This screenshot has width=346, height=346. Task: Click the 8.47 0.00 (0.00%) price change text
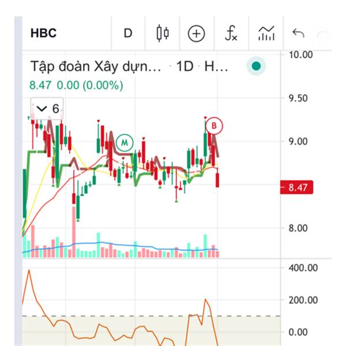click(76, 85)
